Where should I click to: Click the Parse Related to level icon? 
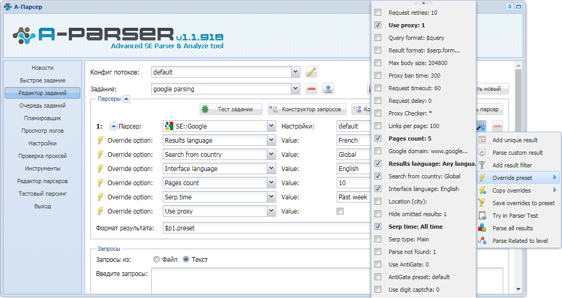(x=483, y=241)
